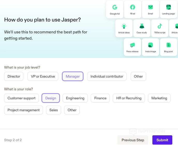The width and height of the screenshot is (178, 149).
Task: Choose HR or Recruiting role
Action: coord(129,98)
